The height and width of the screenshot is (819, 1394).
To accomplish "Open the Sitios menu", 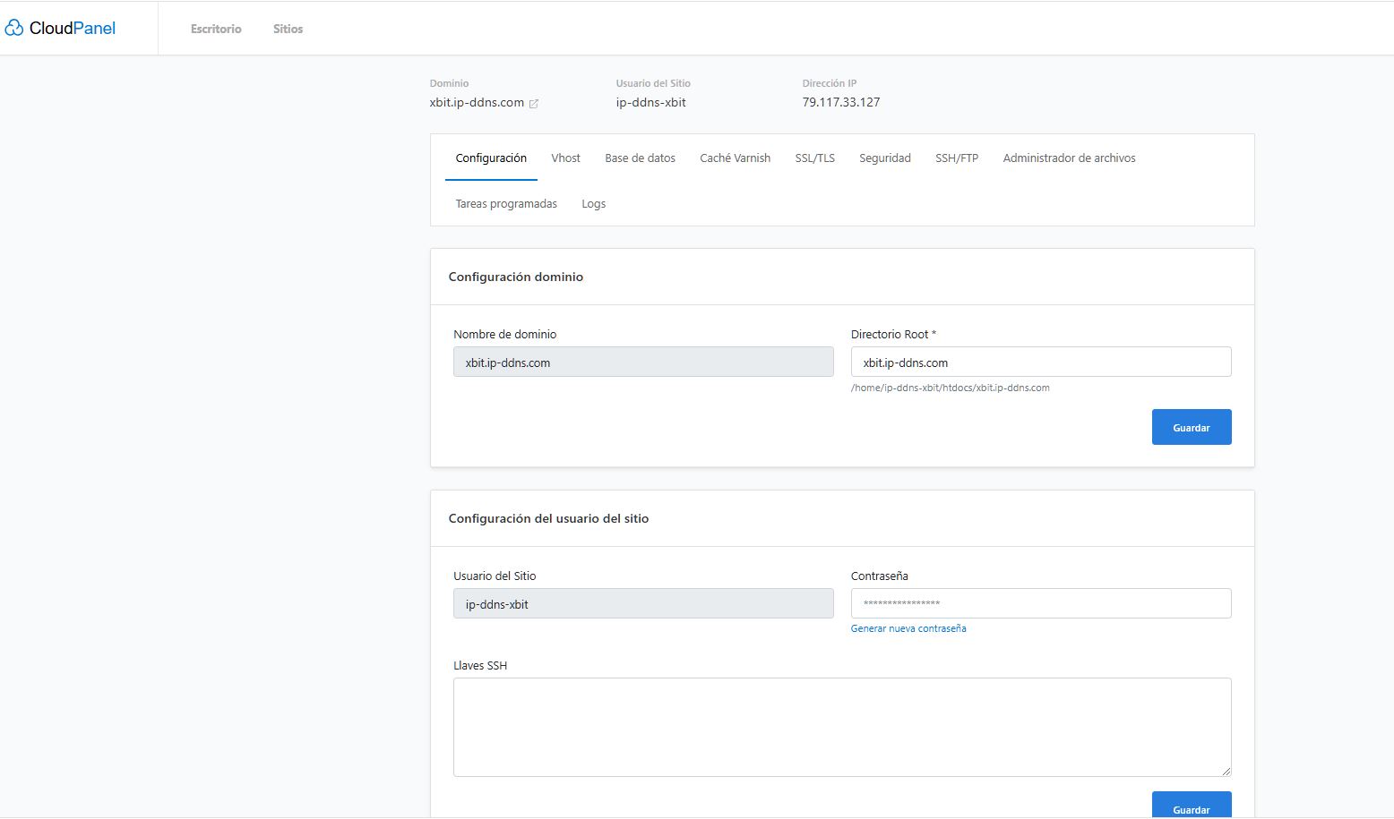I will [288, 29].
